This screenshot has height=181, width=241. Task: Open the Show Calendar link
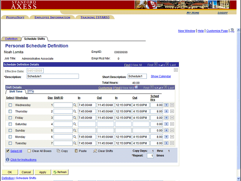point(161,76)
